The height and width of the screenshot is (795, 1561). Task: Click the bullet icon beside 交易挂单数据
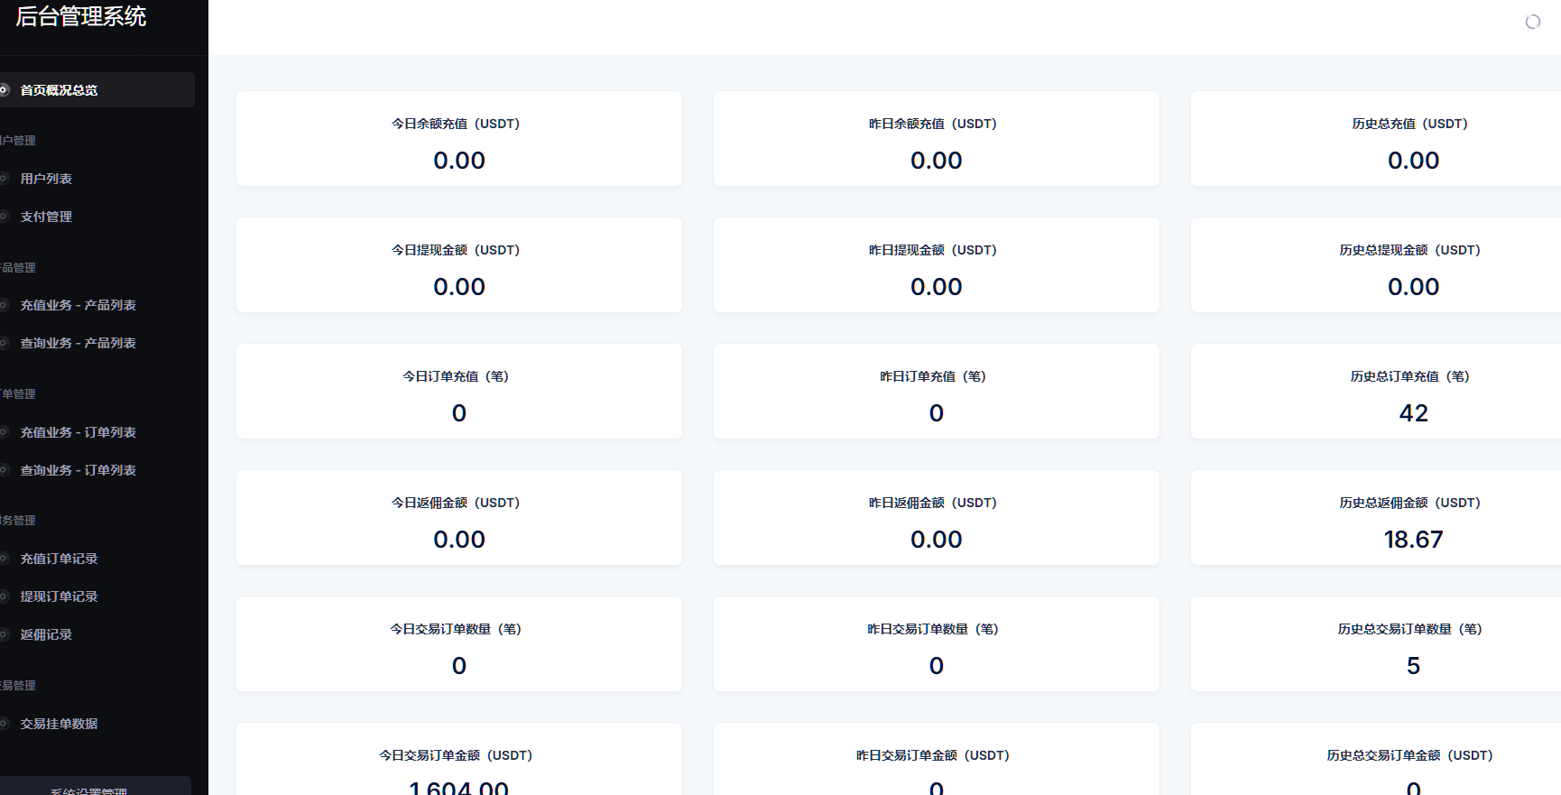coord(4,724)
